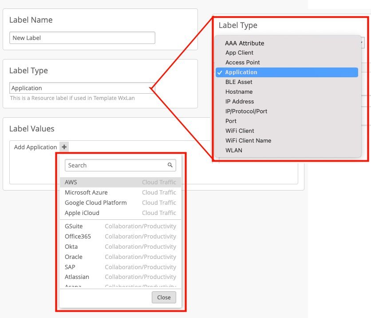Viewport: 371px width, 318px height.
Task: Choose Access Point label type
Action: click(243, 62)
